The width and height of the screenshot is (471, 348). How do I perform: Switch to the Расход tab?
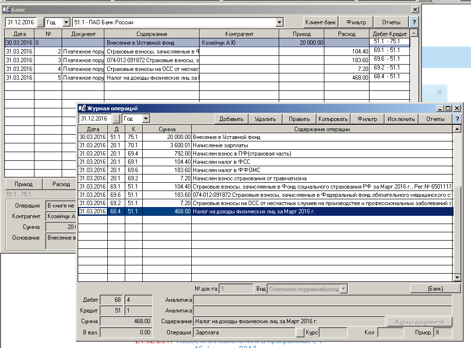point(61,184)
